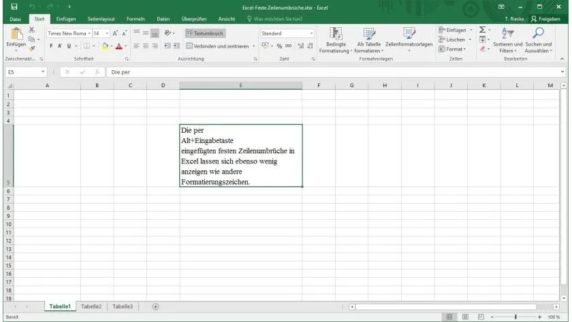Open the Datei tab
The height and width of the screenshot is (322, 572).
[15, 19]
